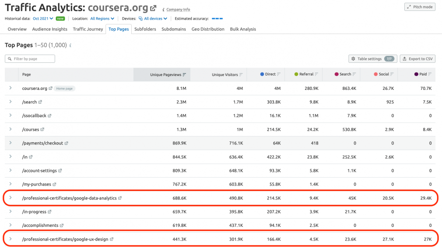Open external link icon beside /courses
Viewport: 442px width, 247px height.
(42, 129)
